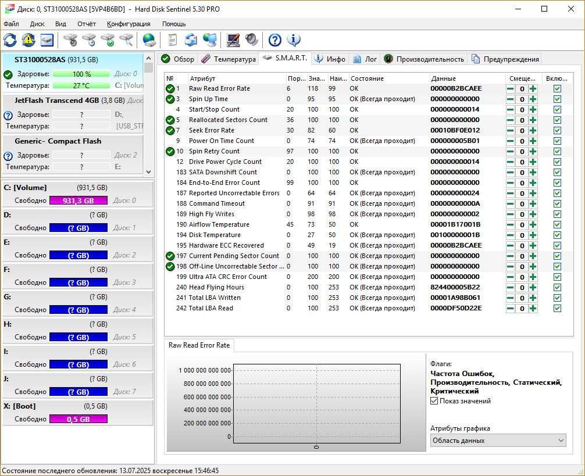Click the globe and computer network icon

tap(210, 40)
